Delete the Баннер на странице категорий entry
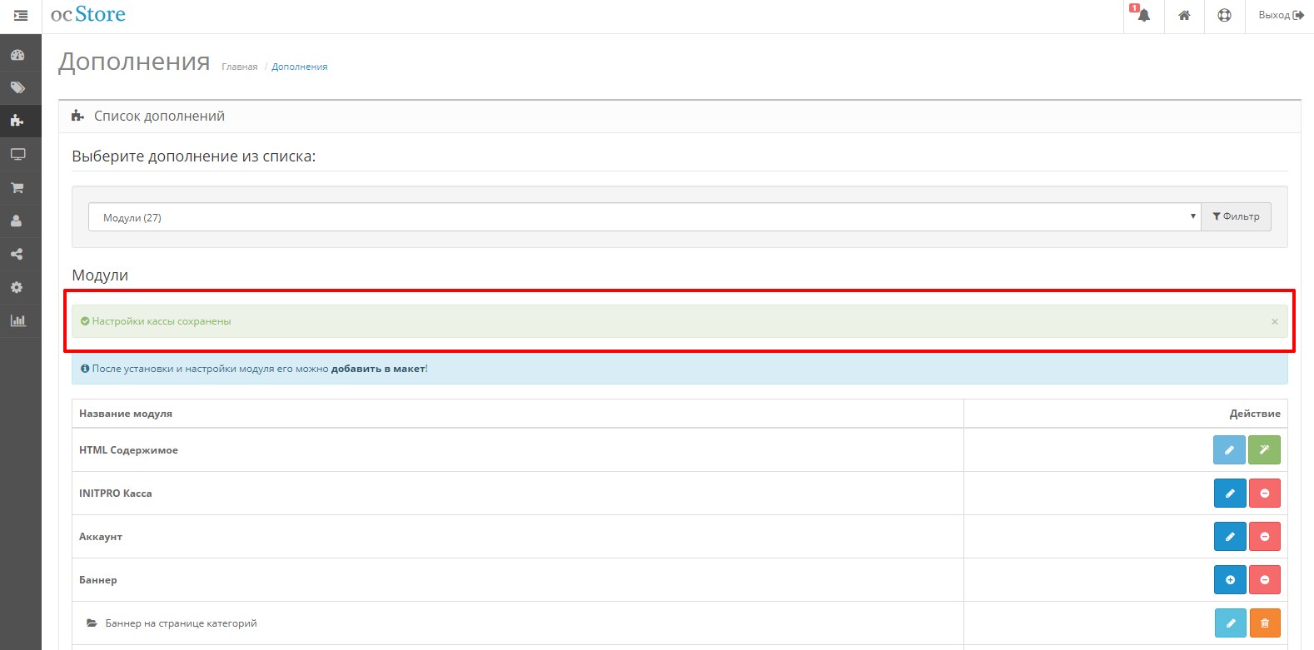This screenshot has width=1314, height=650. (1264, 623)
